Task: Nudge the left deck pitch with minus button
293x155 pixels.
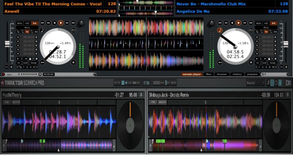Action: (7, 67)
